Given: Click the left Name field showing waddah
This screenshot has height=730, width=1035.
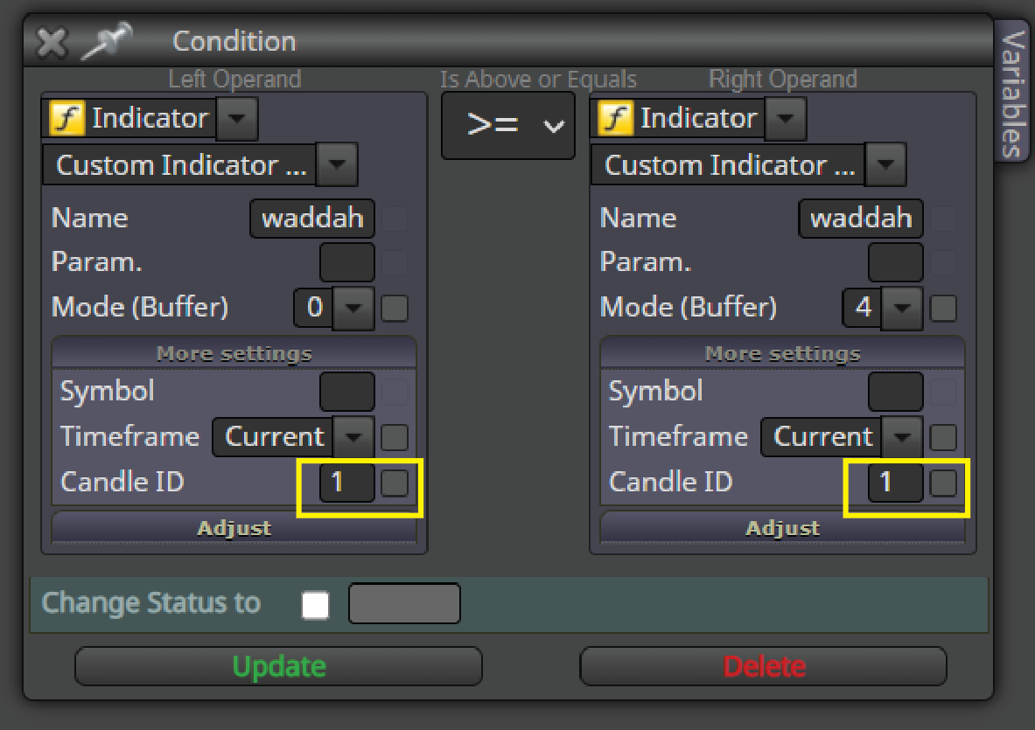Looking at the screenshot, I should pos(312,219).
